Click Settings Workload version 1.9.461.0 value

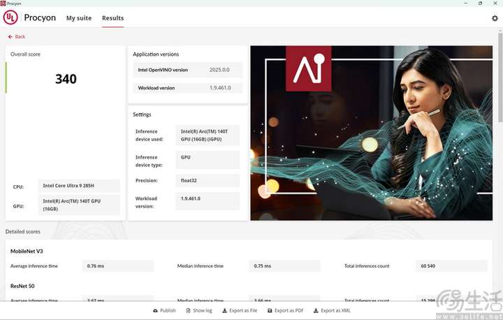pyautogui.click(x=207, y=201)
